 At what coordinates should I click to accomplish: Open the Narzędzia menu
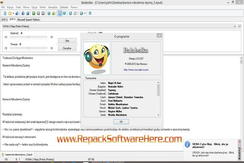53,7
